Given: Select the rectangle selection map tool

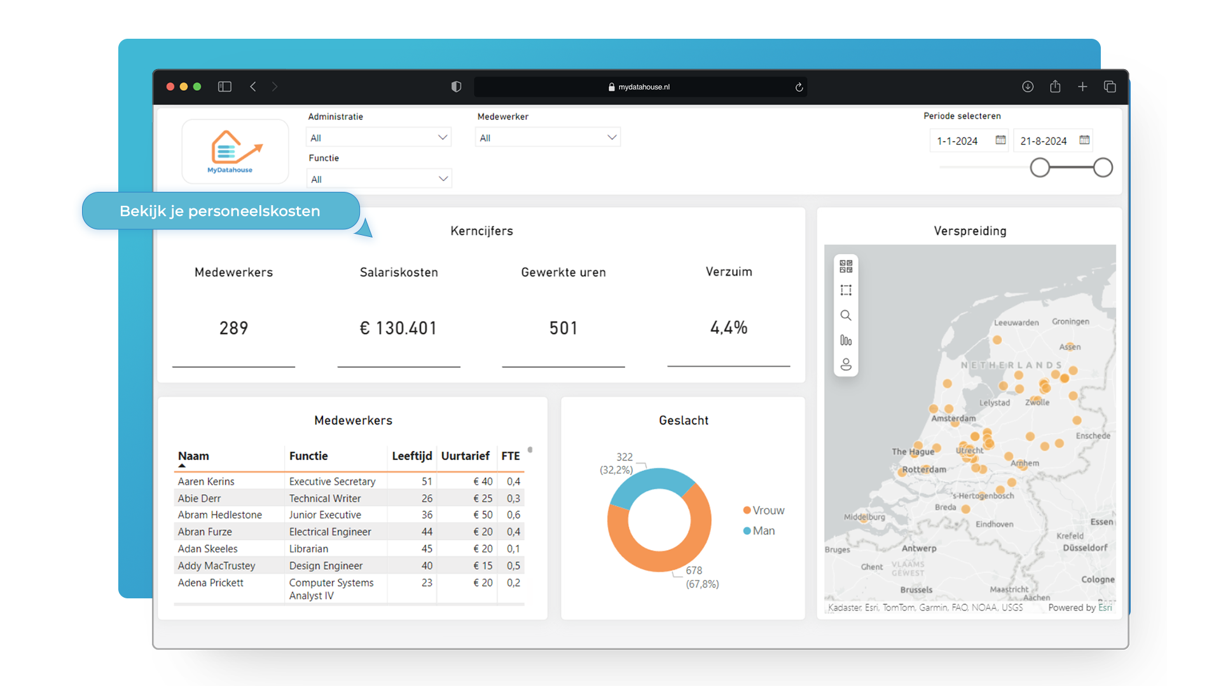Looking at the screenshot, I should click(x=846, y=290).
